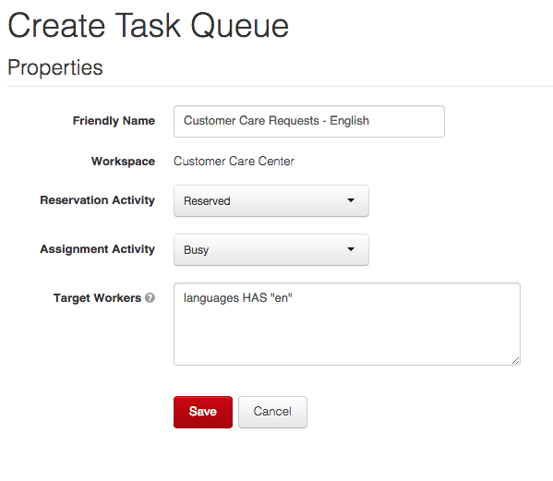553x481 pixels.
Task: Click the Properties section heading
Action: click(55, 67)
